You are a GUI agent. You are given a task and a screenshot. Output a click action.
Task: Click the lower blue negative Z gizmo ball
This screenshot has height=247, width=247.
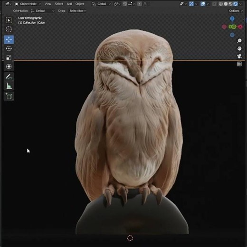[x=232, y=35]
